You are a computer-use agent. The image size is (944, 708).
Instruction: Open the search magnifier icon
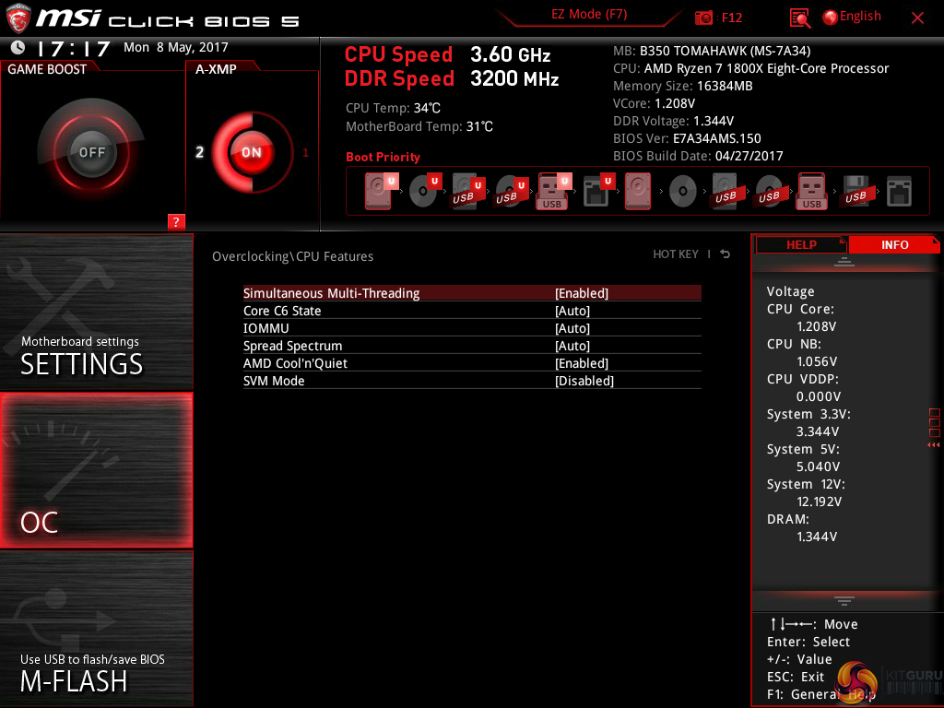point(799,18)
